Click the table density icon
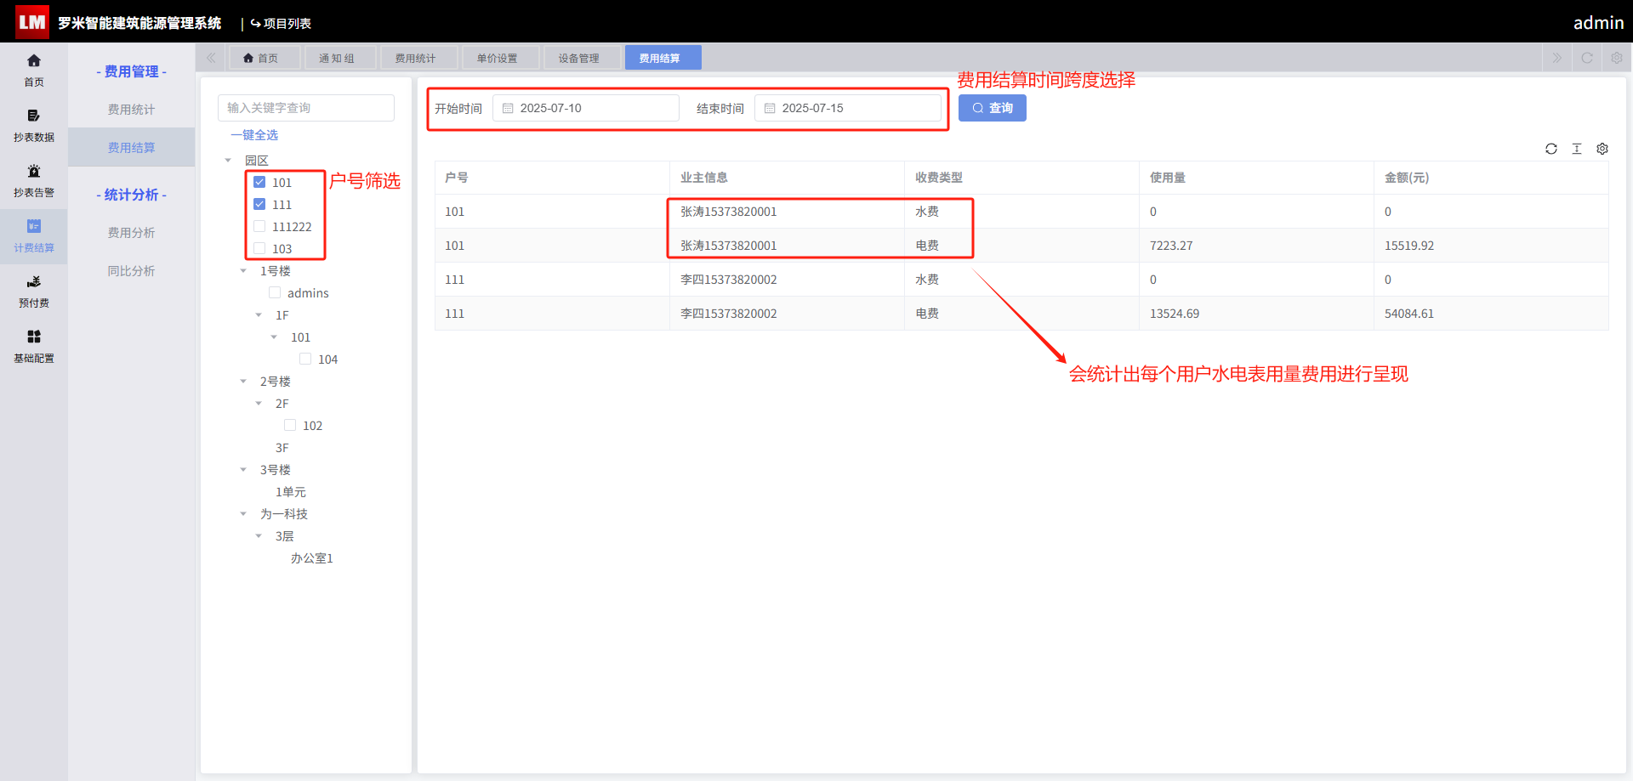The height and width of the screenshot is (781, 1633). click(1577, 149)
